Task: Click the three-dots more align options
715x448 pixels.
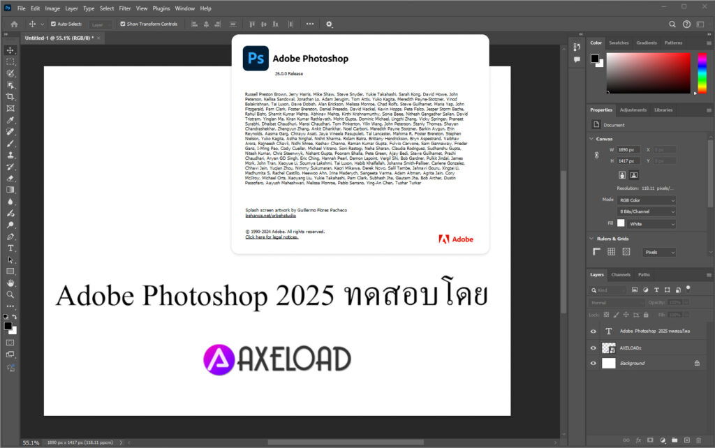Action: 310,24
